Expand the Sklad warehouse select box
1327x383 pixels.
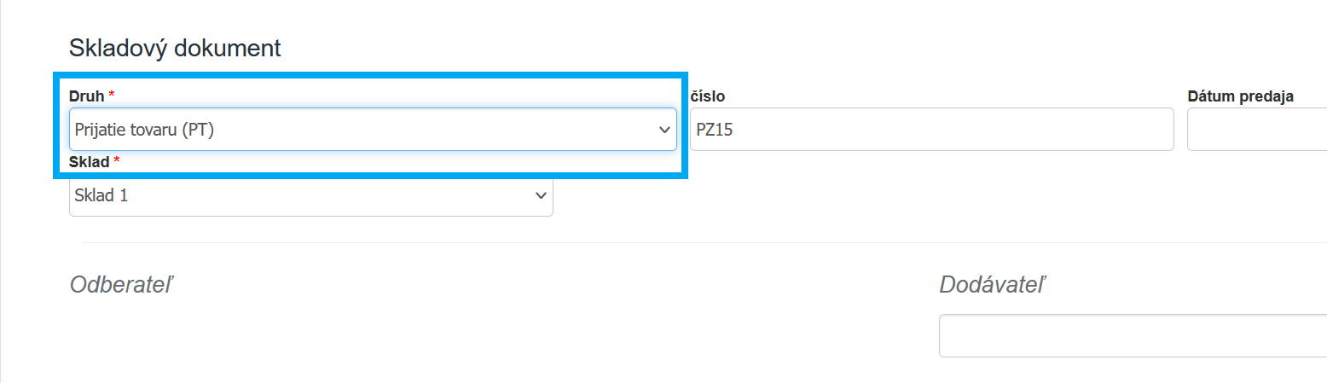click(x=310, y=195)
